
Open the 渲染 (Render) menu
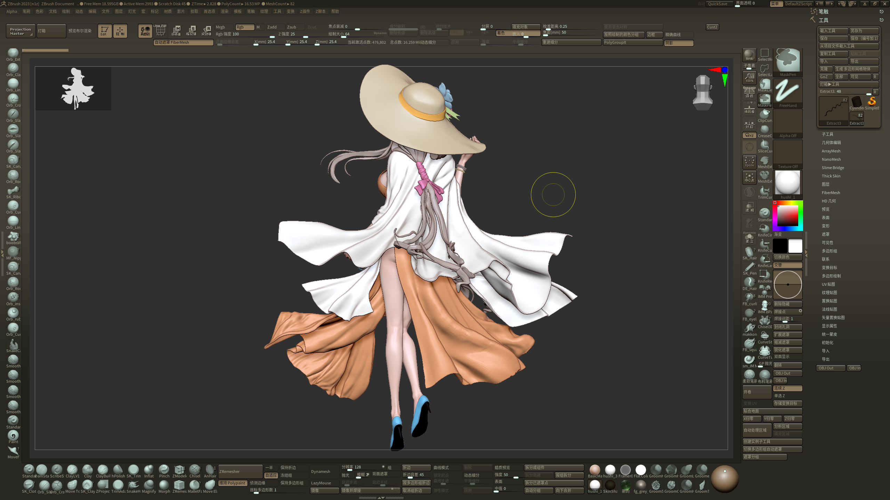(224, 11)
